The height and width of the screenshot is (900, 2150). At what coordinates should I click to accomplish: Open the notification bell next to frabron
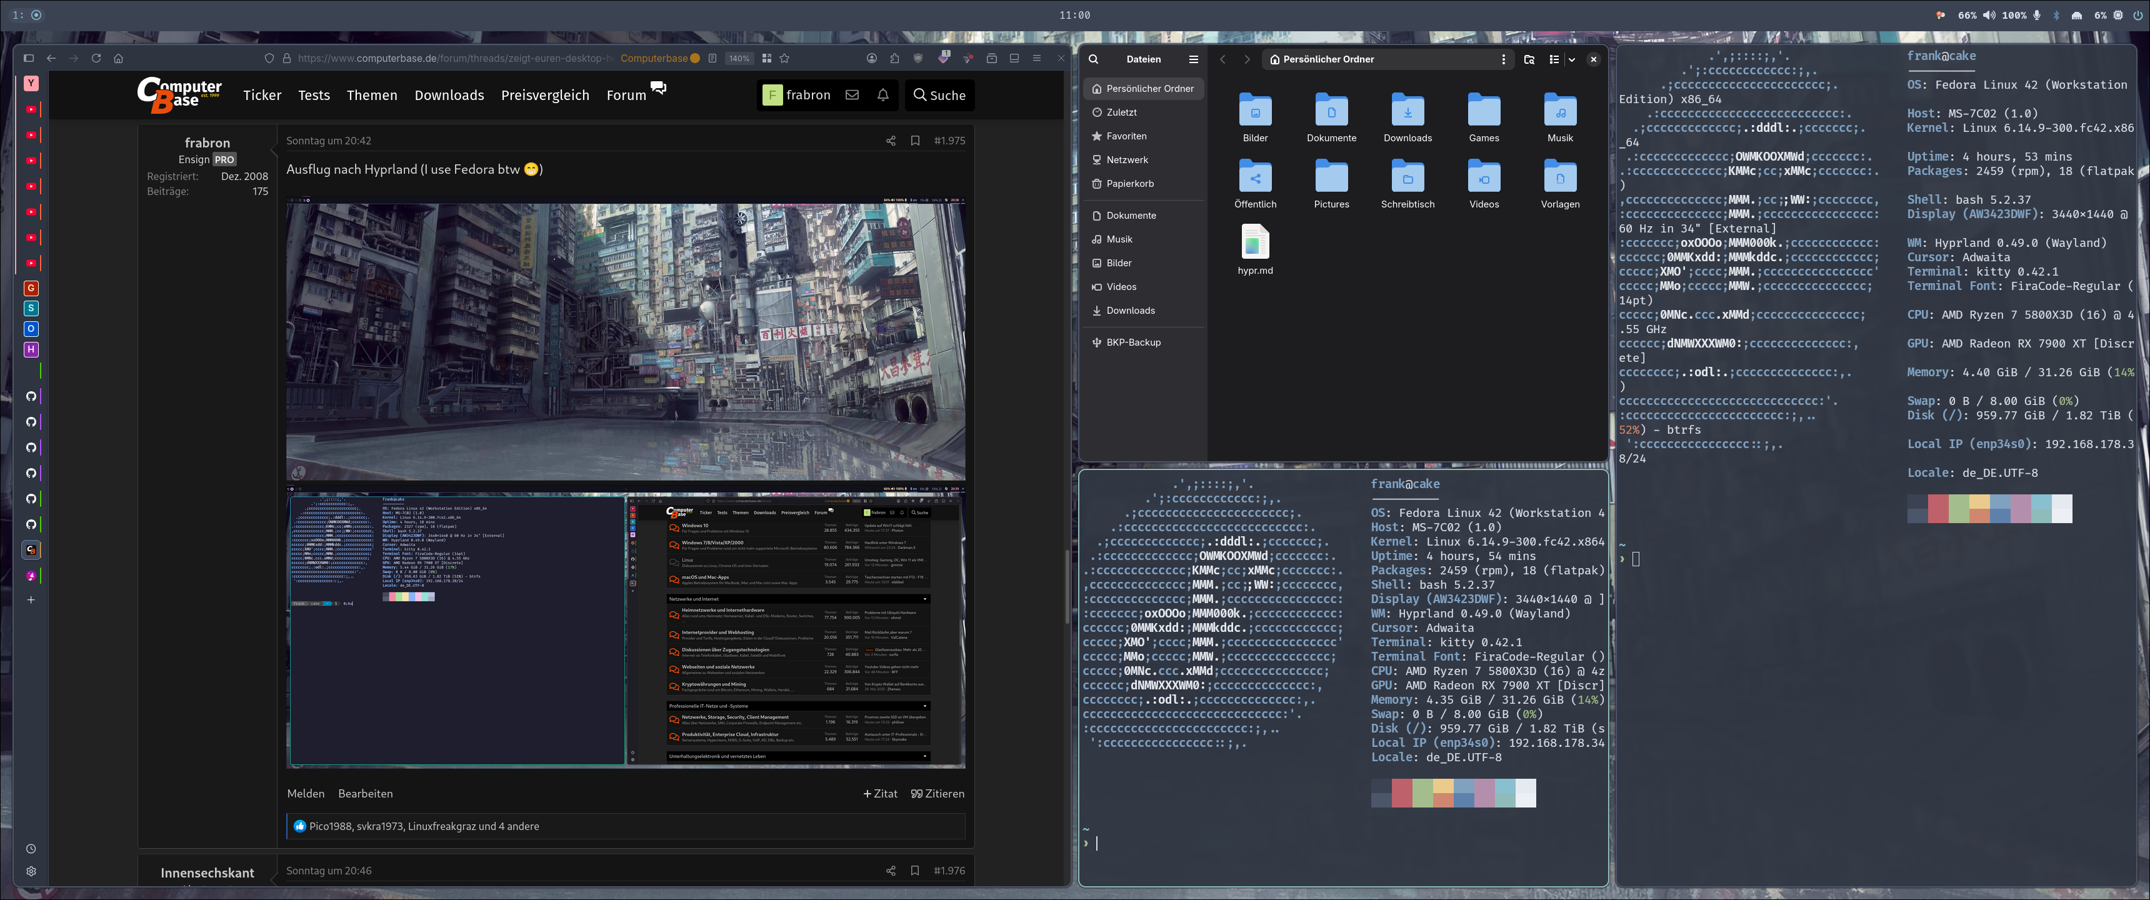click(882, 95)
